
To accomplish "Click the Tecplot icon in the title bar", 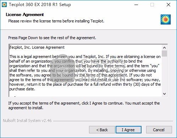I will [4, 5].
